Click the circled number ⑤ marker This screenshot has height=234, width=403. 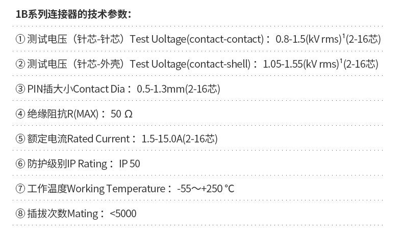pyautogui.click(x=20, y=139)
